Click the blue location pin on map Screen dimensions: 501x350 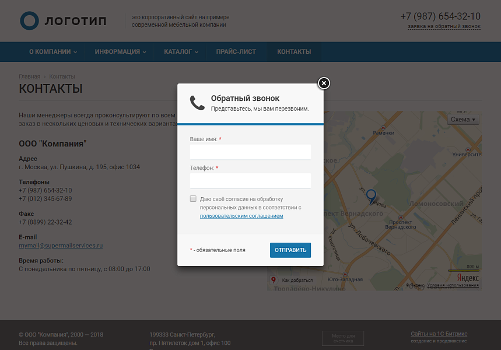click(371, 197)
